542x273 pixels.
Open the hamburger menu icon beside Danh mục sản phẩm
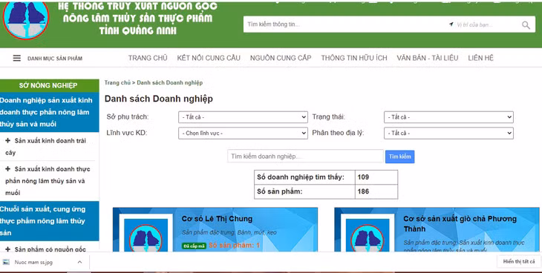click(16, 58)
